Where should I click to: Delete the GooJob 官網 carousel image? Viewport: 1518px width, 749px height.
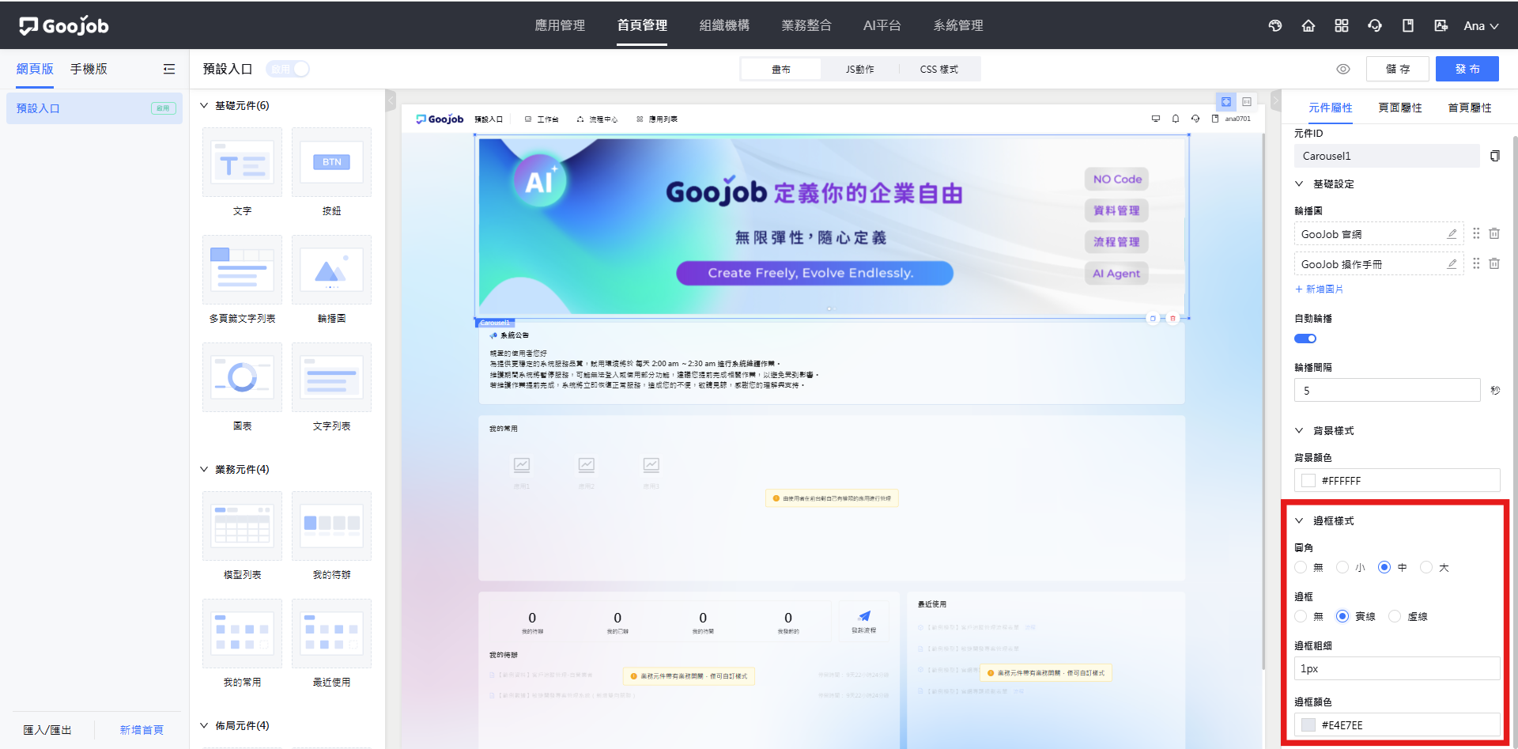tap(1494, 233)
